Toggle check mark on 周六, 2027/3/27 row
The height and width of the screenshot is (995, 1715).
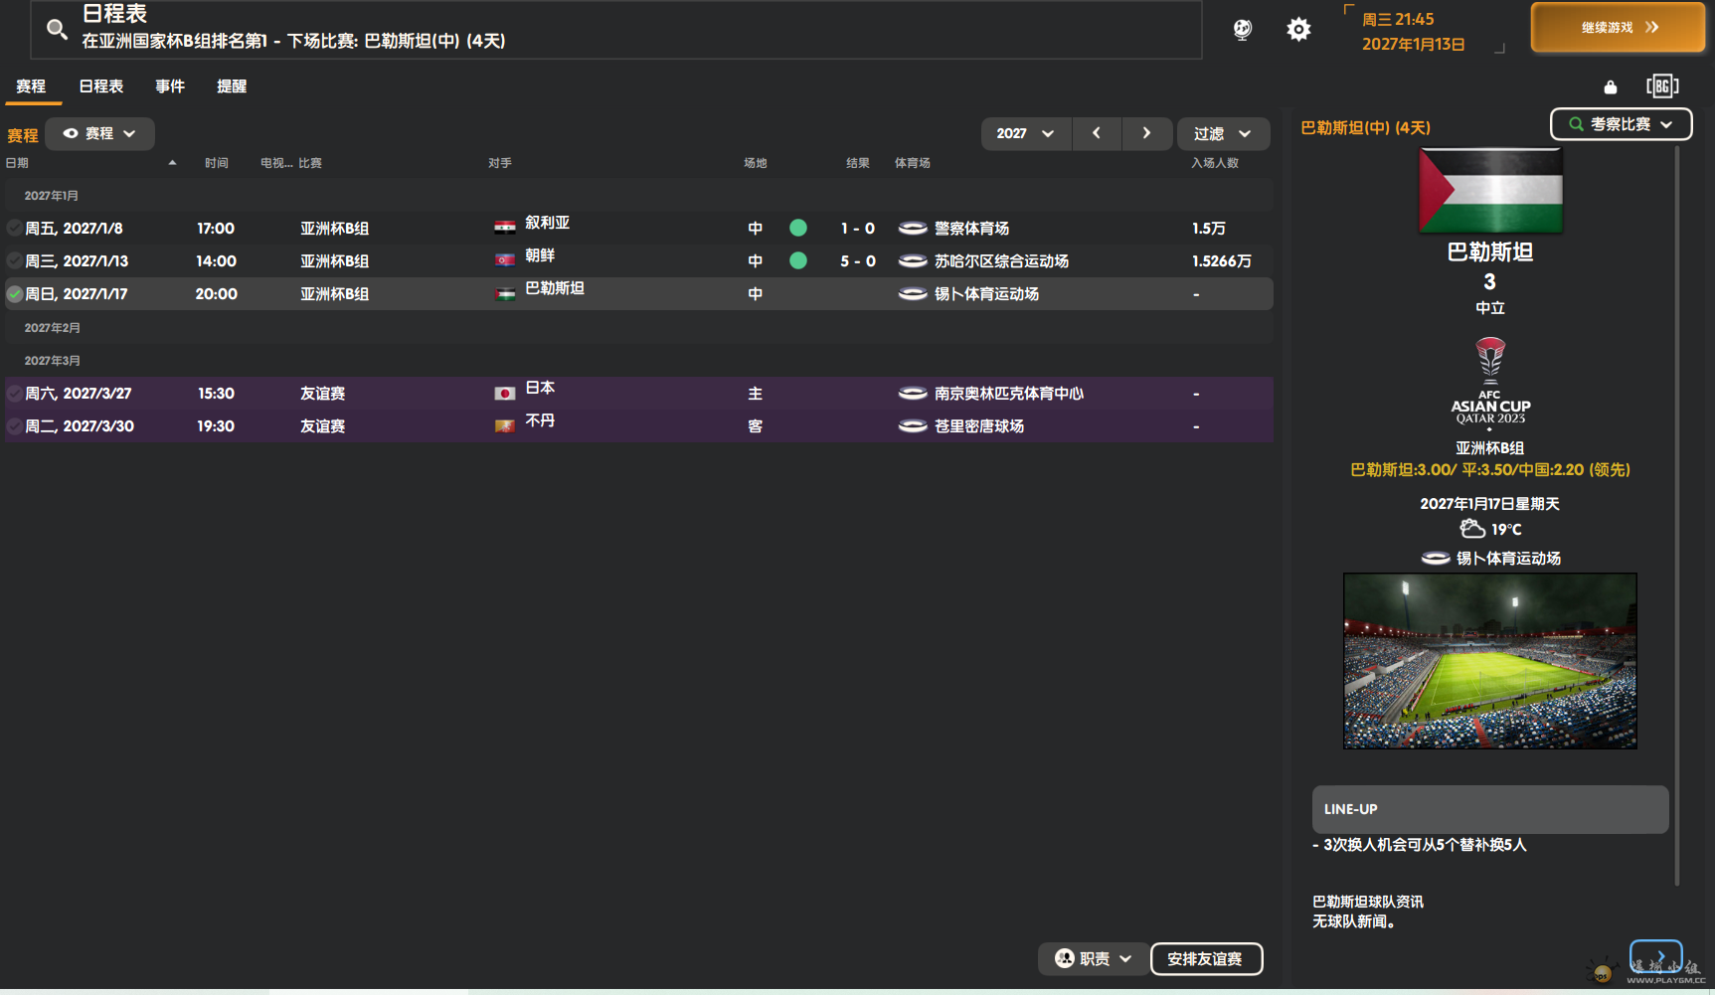14,393
